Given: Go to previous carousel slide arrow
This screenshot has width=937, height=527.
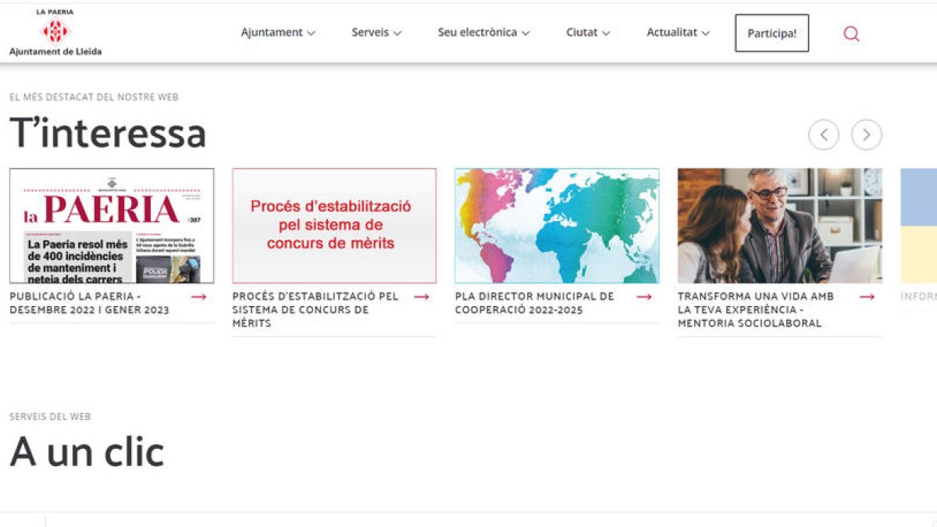Looking at the screenshot, I should [x=824, y=135].
